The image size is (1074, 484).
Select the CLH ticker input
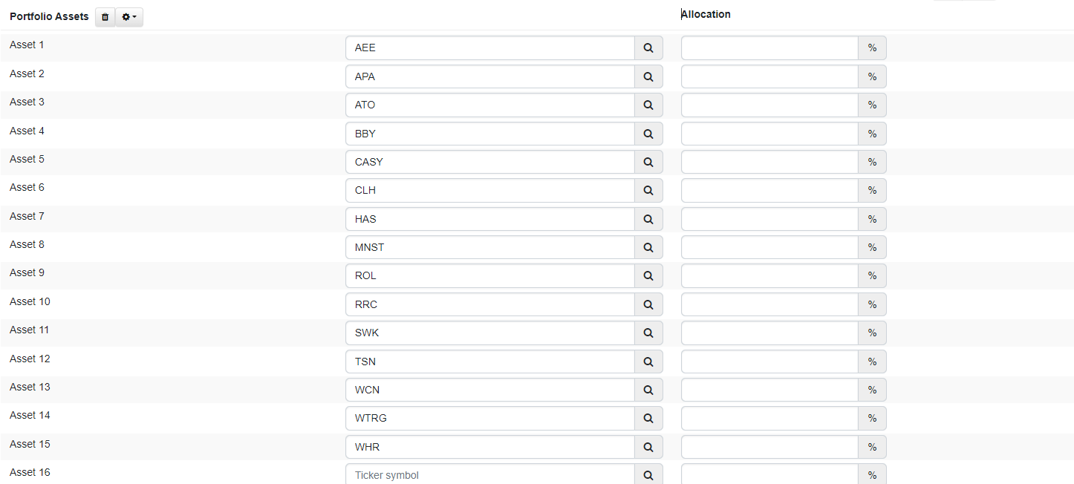pyautogui.click(x=490, y=190)
